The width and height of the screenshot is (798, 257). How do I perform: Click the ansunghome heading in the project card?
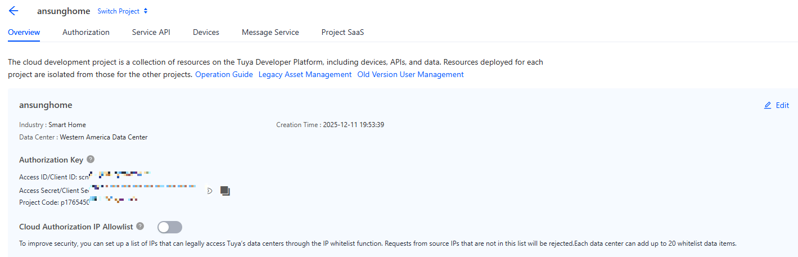click(x=46, y=105)
